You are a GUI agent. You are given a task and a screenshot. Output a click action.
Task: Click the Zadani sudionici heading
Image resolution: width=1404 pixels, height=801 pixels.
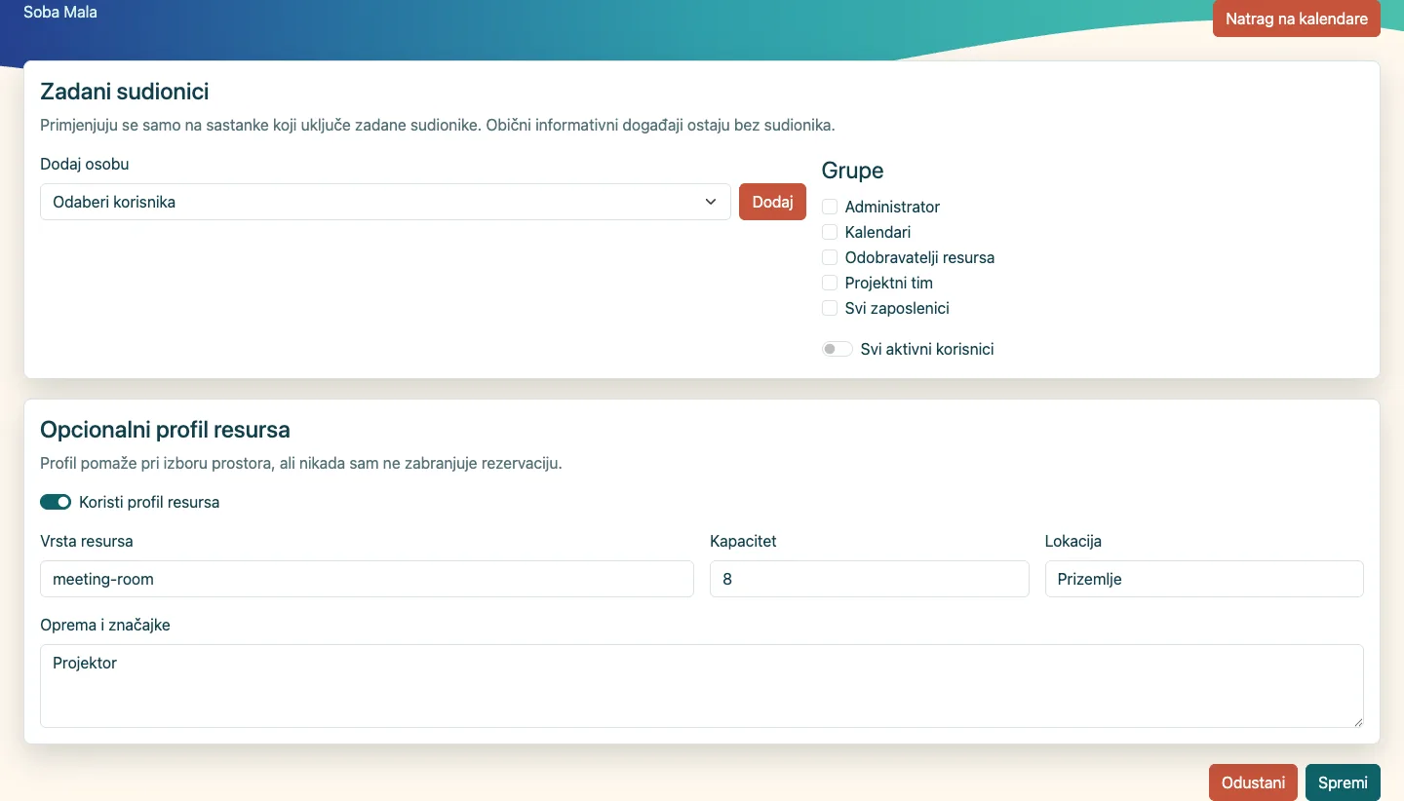pos(125,92)
